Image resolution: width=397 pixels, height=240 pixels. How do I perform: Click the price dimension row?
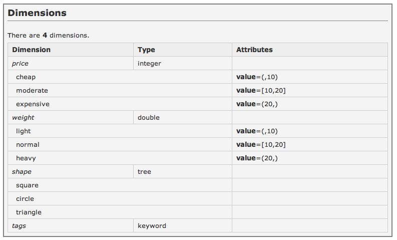197,63
